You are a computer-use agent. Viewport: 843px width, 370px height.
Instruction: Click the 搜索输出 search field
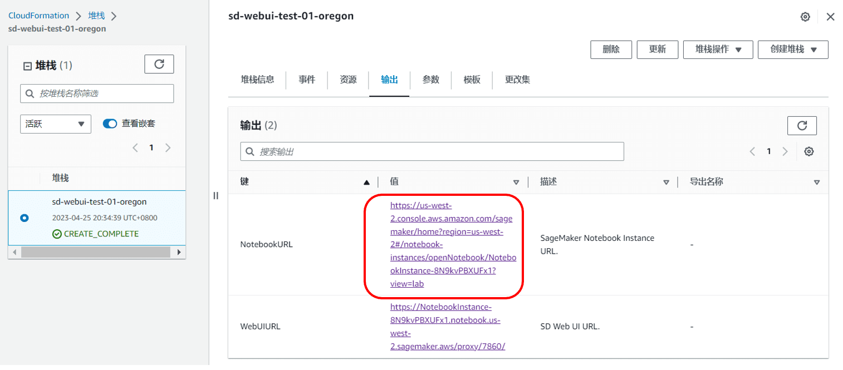pyautogui.click(x=432, y=151)
